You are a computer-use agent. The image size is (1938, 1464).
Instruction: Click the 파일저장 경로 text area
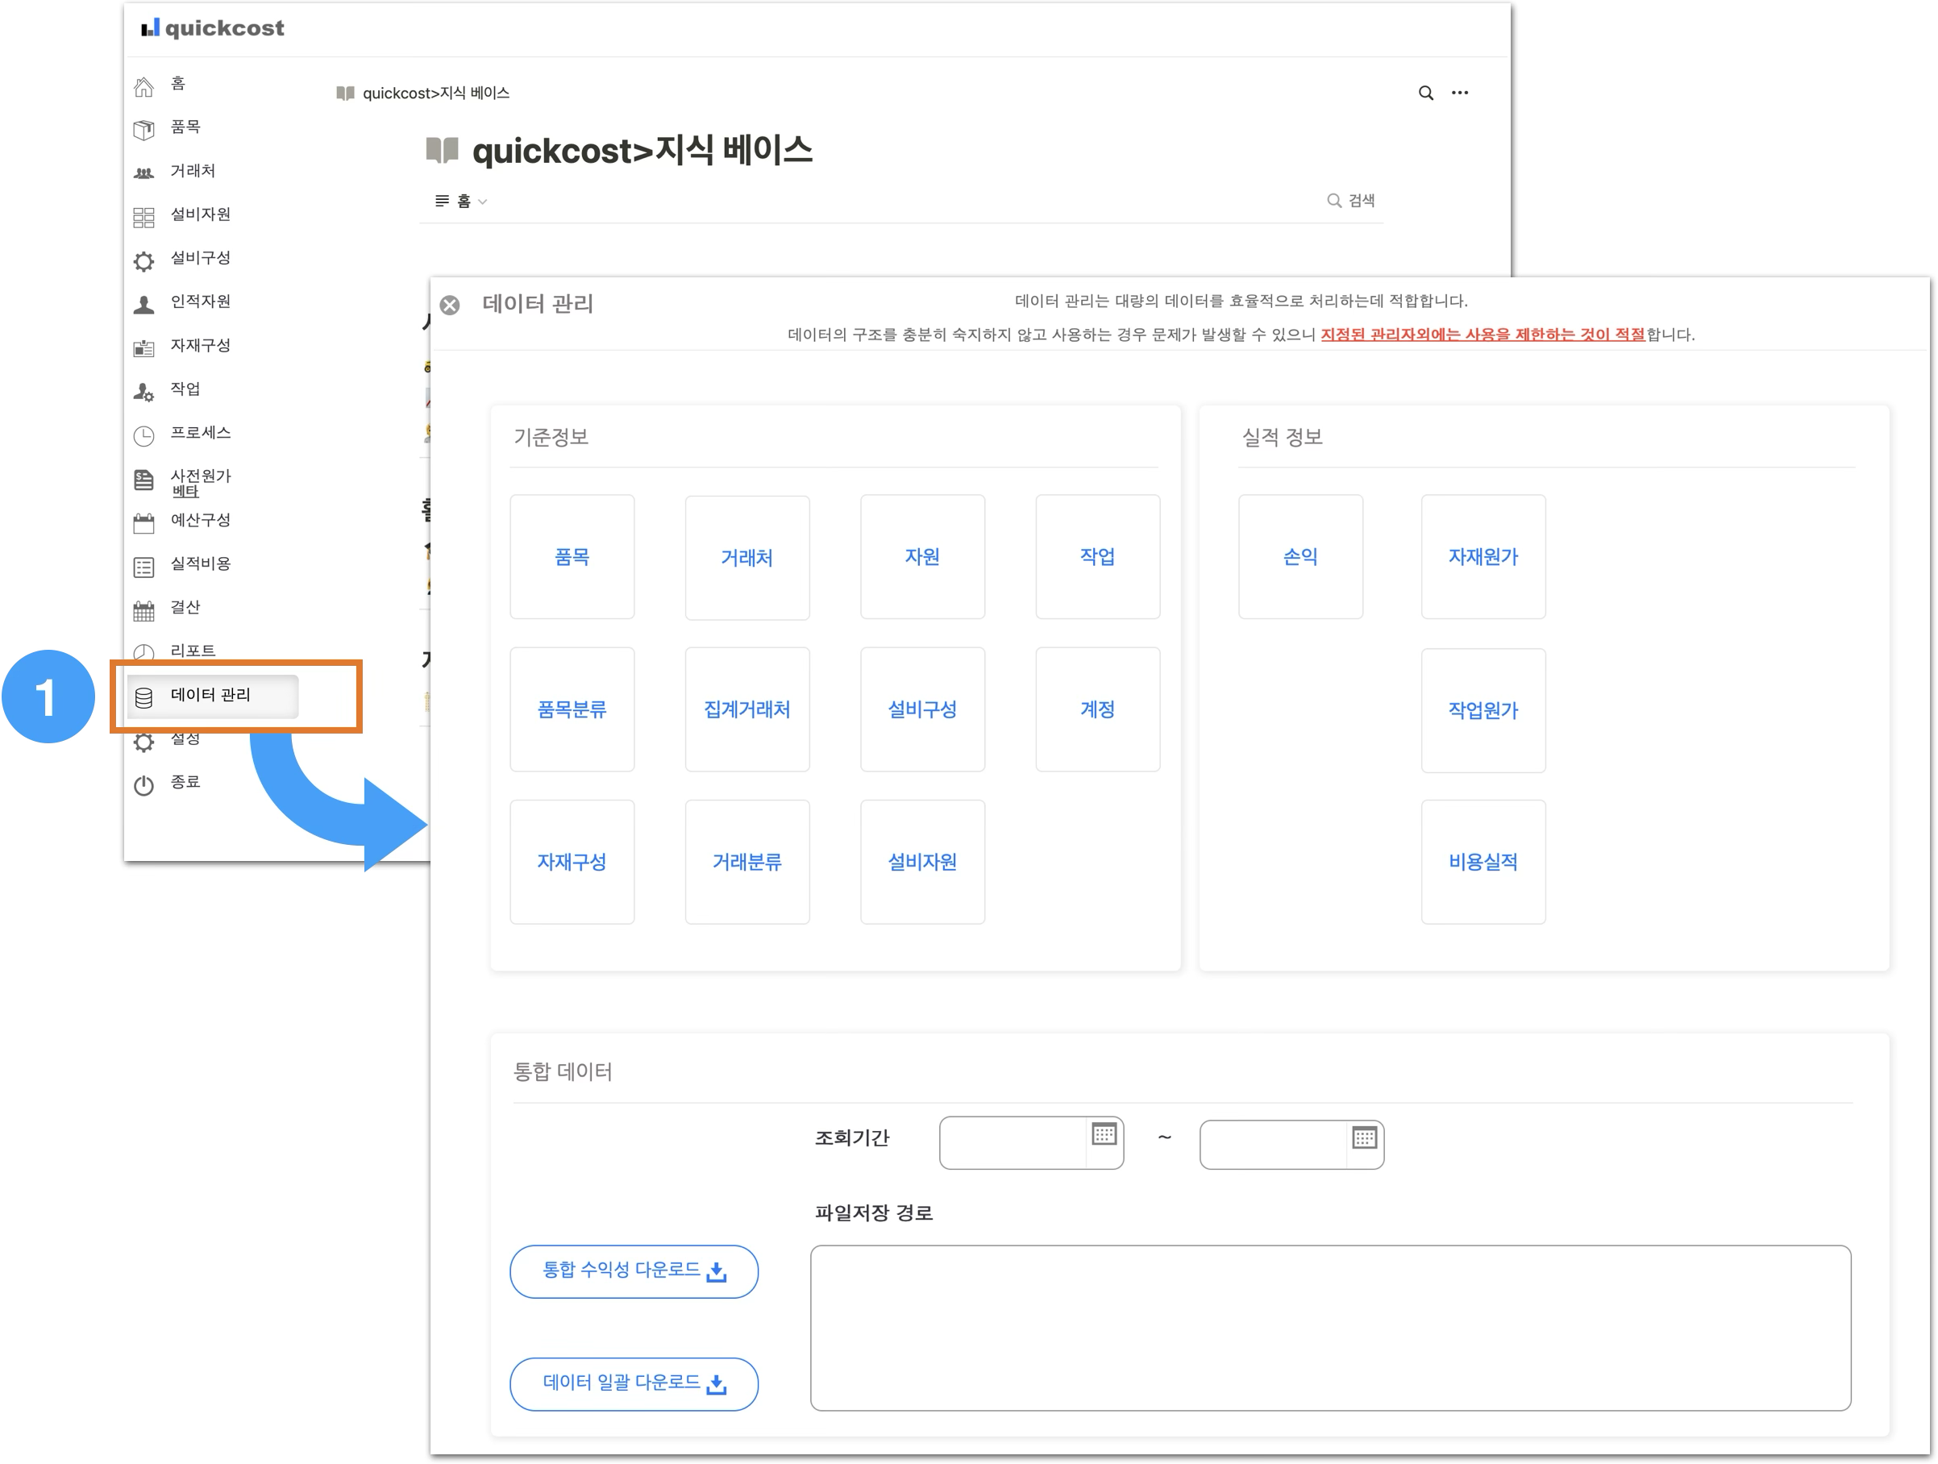[1329, 1327]
